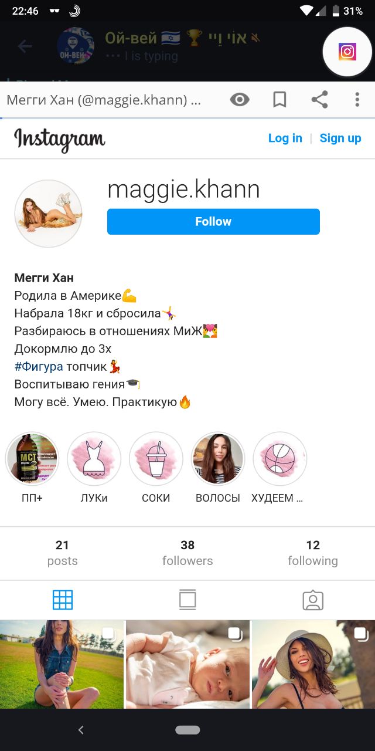375x751 pixels.
Task: Open the ВОЛОСЫ story highlight
Action: [218, 459]
